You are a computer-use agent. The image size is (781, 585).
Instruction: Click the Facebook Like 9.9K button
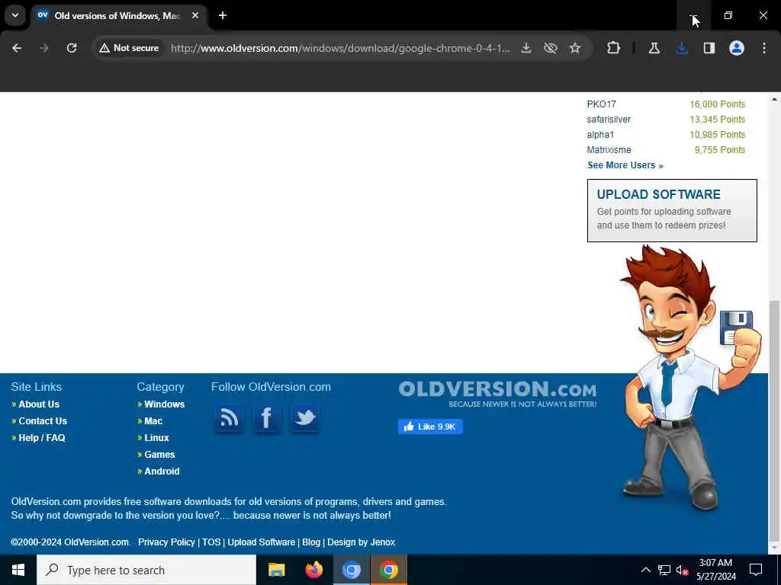point(430,427)
